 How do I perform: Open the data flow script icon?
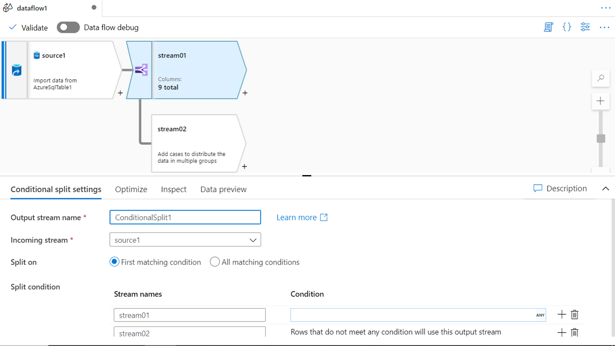(x=548, y=27)
